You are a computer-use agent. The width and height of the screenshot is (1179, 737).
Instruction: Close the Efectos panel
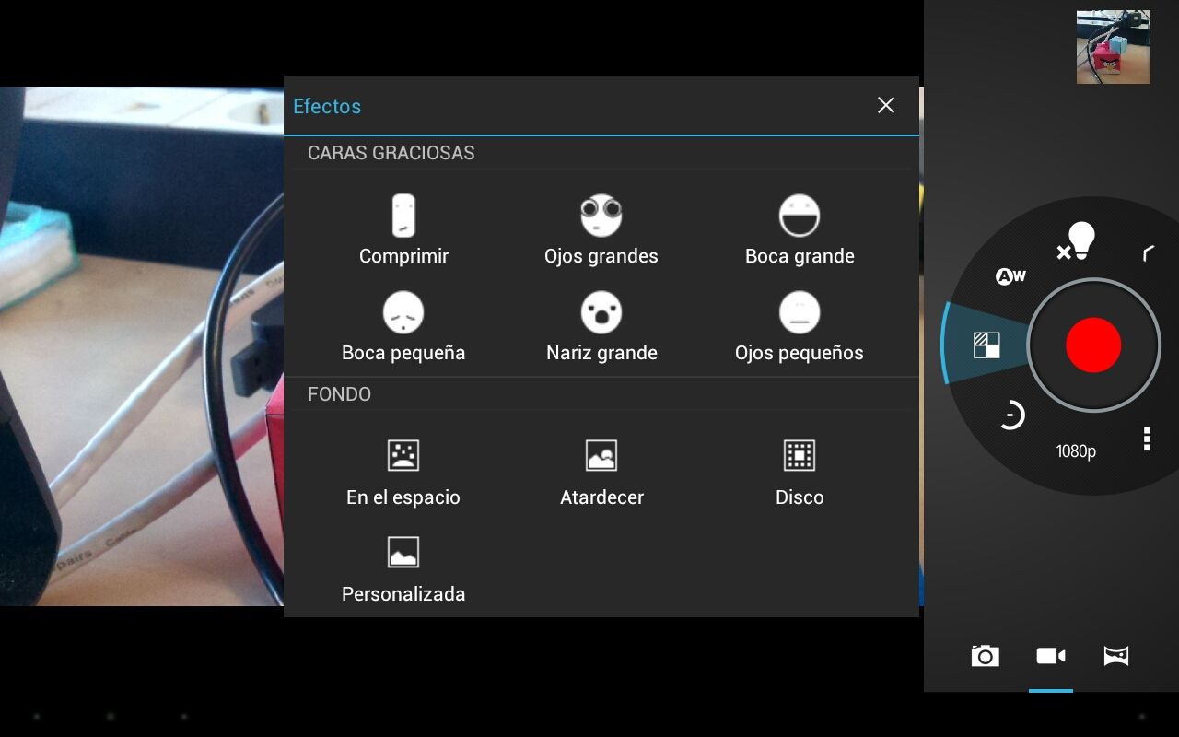click(885, 106)
